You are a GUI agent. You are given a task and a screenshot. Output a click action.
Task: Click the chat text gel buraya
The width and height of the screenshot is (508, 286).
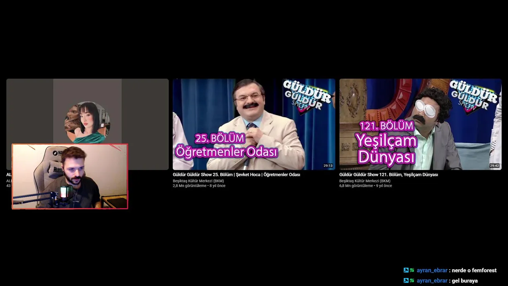[x=465, y=281]
